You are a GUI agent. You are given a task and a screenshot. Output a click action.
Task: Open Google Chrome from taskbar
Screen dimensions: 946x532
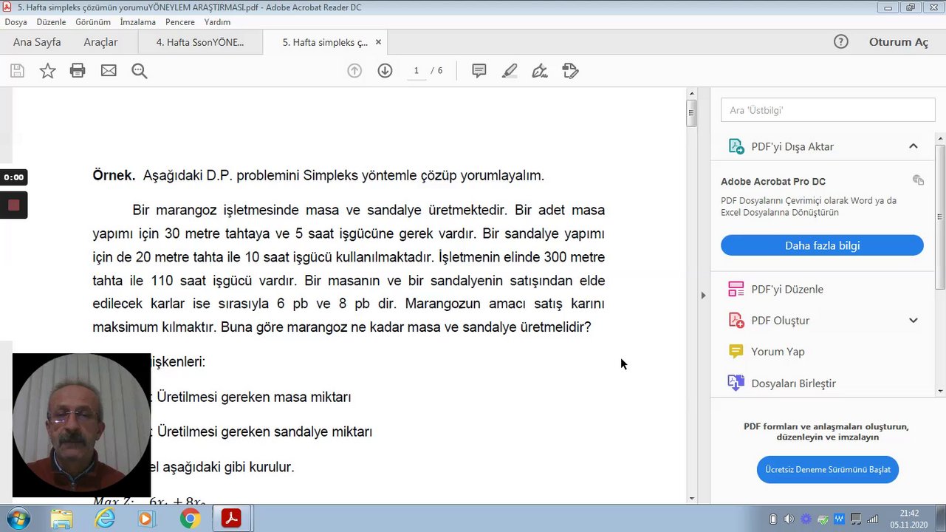(x=190, y=519)
